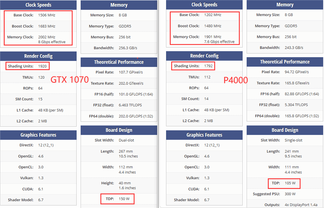324x208 pixels.
Task: Click the L2 Cache value in GTX 1070 specs
Action: click(x=43, y=121)
